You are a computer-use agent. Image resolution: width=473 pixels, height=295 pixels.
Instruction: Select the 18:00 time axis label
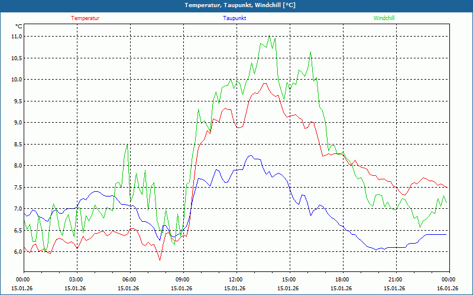[342, 280]
